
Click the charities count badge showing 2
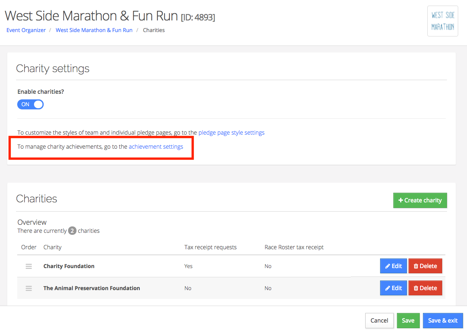[x=72, y=231]
